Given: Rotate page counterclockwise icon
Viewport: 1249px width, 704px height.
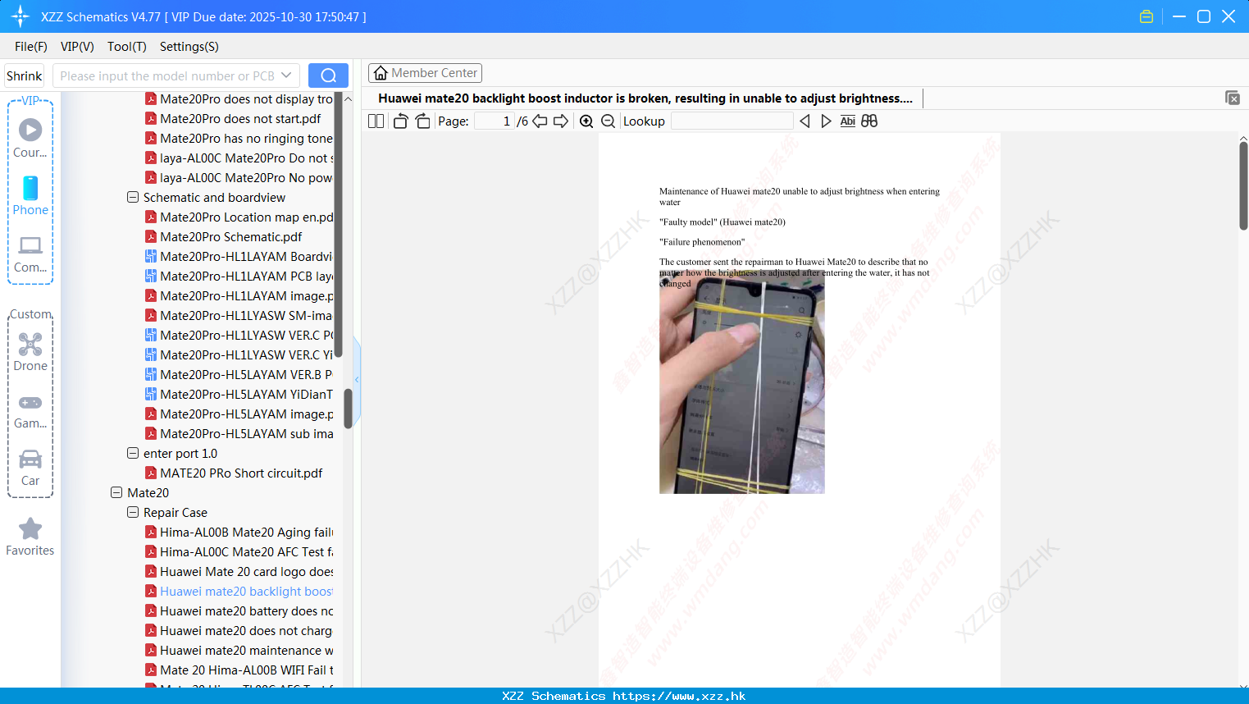Looking at the screenshot, I should point(400,121).
